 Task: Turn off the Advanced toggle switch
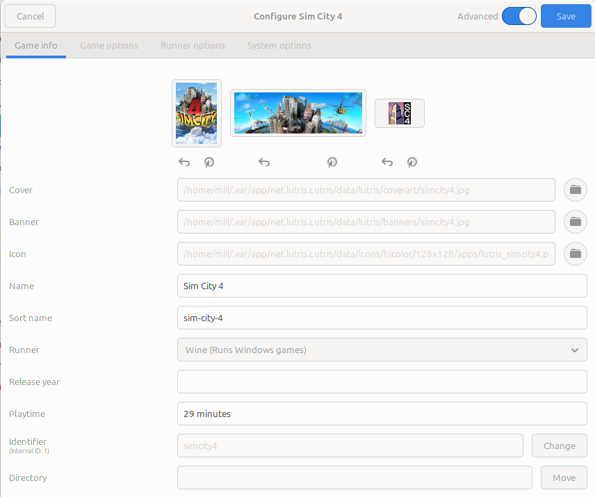(519, 16)
